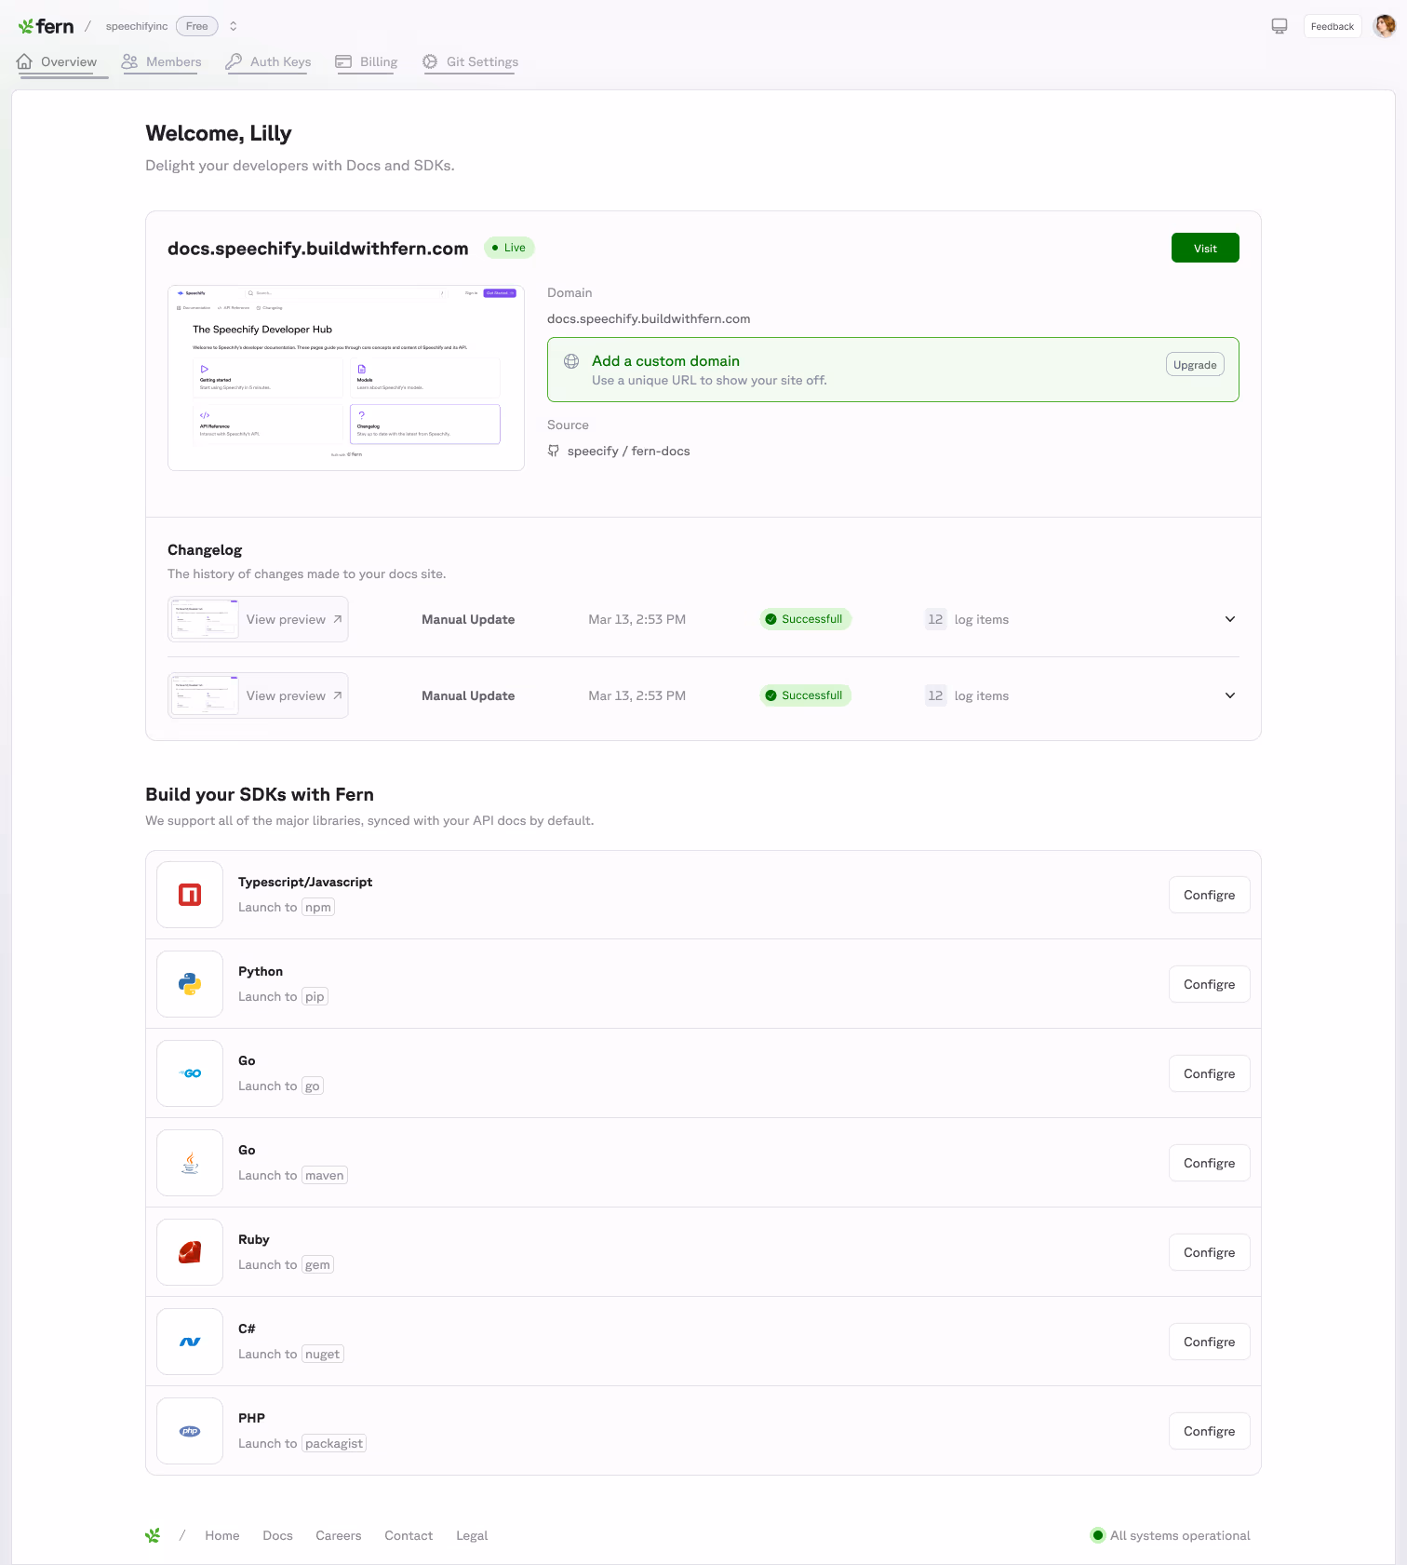Open second changelog View preview link
Screen dimensions: 1407x1565
(x=258, y=695)
